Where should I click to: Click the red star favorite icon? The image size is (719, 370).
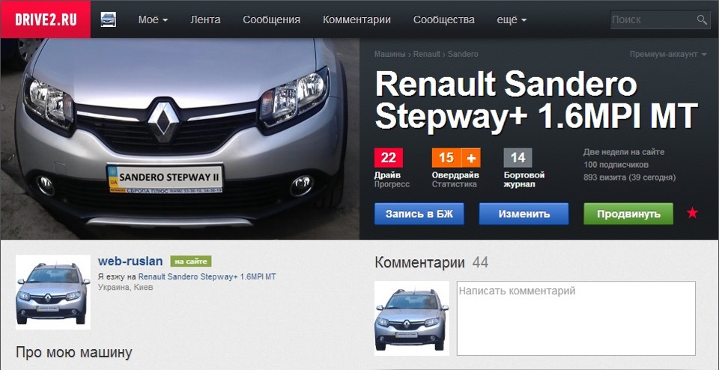(x=692, y=213)
